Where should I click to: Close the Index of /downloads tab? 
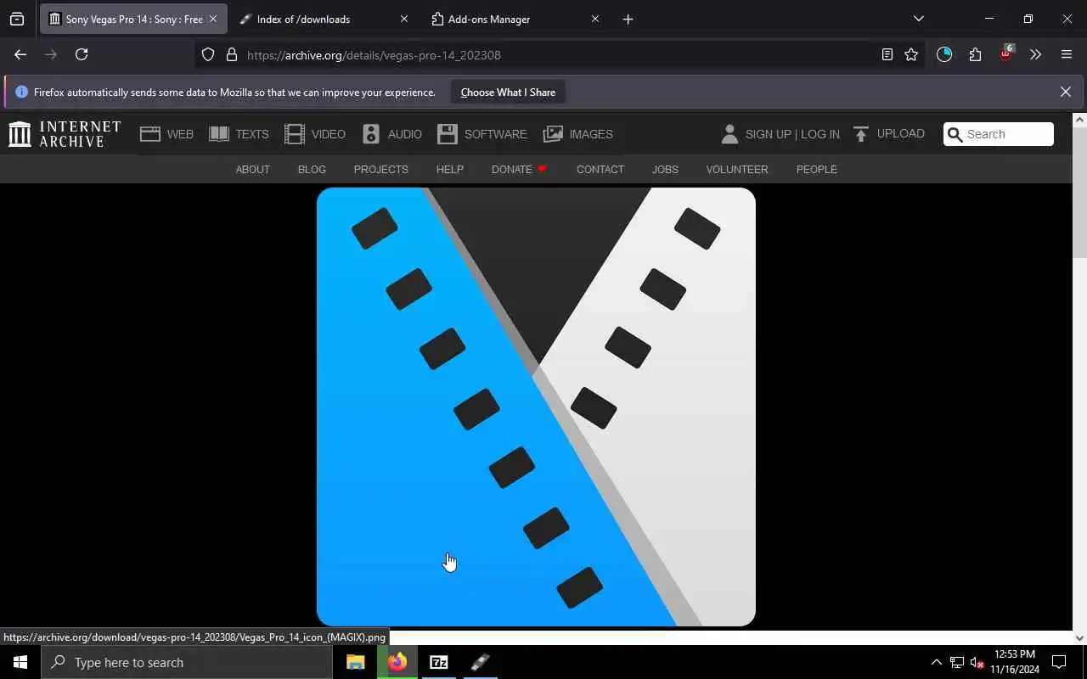pos(404,19)
